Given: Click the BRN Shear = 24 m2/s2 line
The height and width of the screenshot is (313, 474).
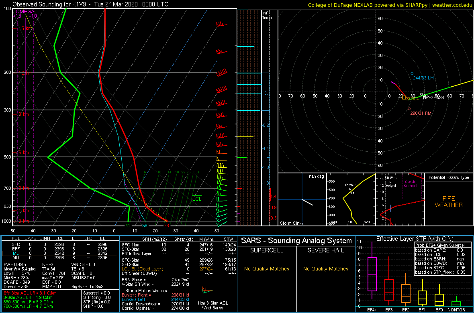Looking at the screenshot, I should pyautogui.click(x=155, y=280).
